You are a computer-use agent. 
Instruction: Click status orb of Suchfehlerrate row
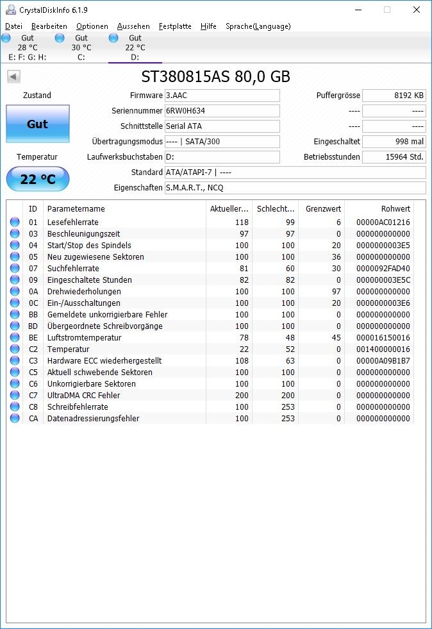click(x=15, y=268)
